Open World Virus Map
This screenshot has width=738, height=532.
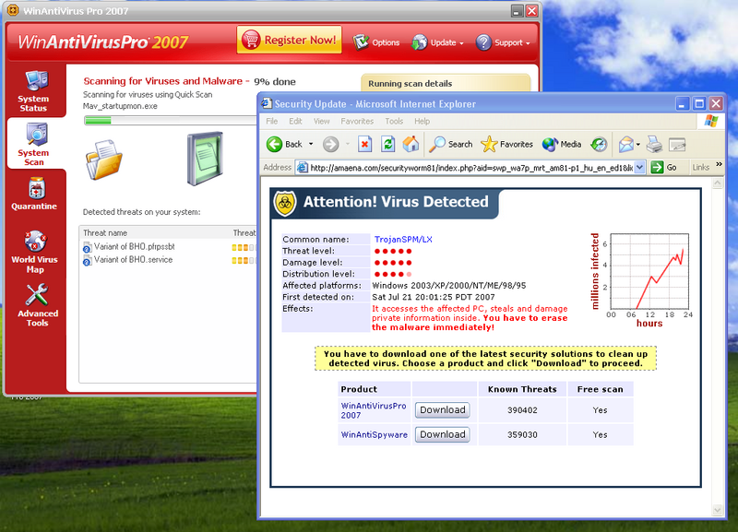(x=35, y=252)
